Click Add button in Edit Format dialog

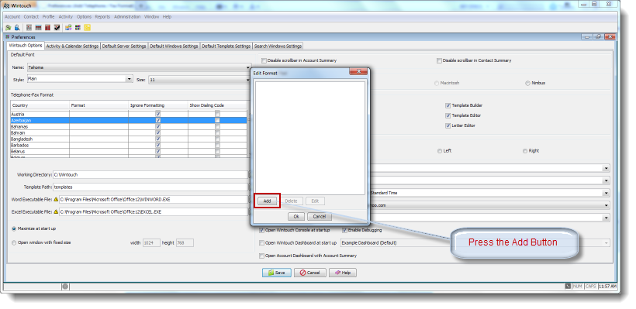coord(267,201)
